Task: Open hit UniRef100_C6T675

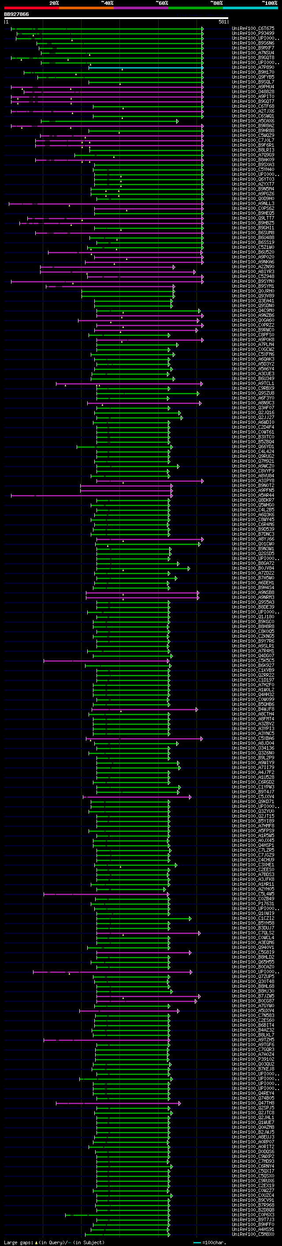Action: click(253, 29)
